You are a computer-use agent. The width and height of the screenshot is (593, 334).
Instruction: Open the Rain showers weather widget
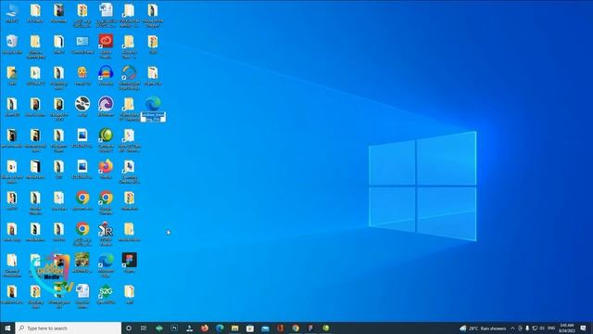(x=483, y=328)
